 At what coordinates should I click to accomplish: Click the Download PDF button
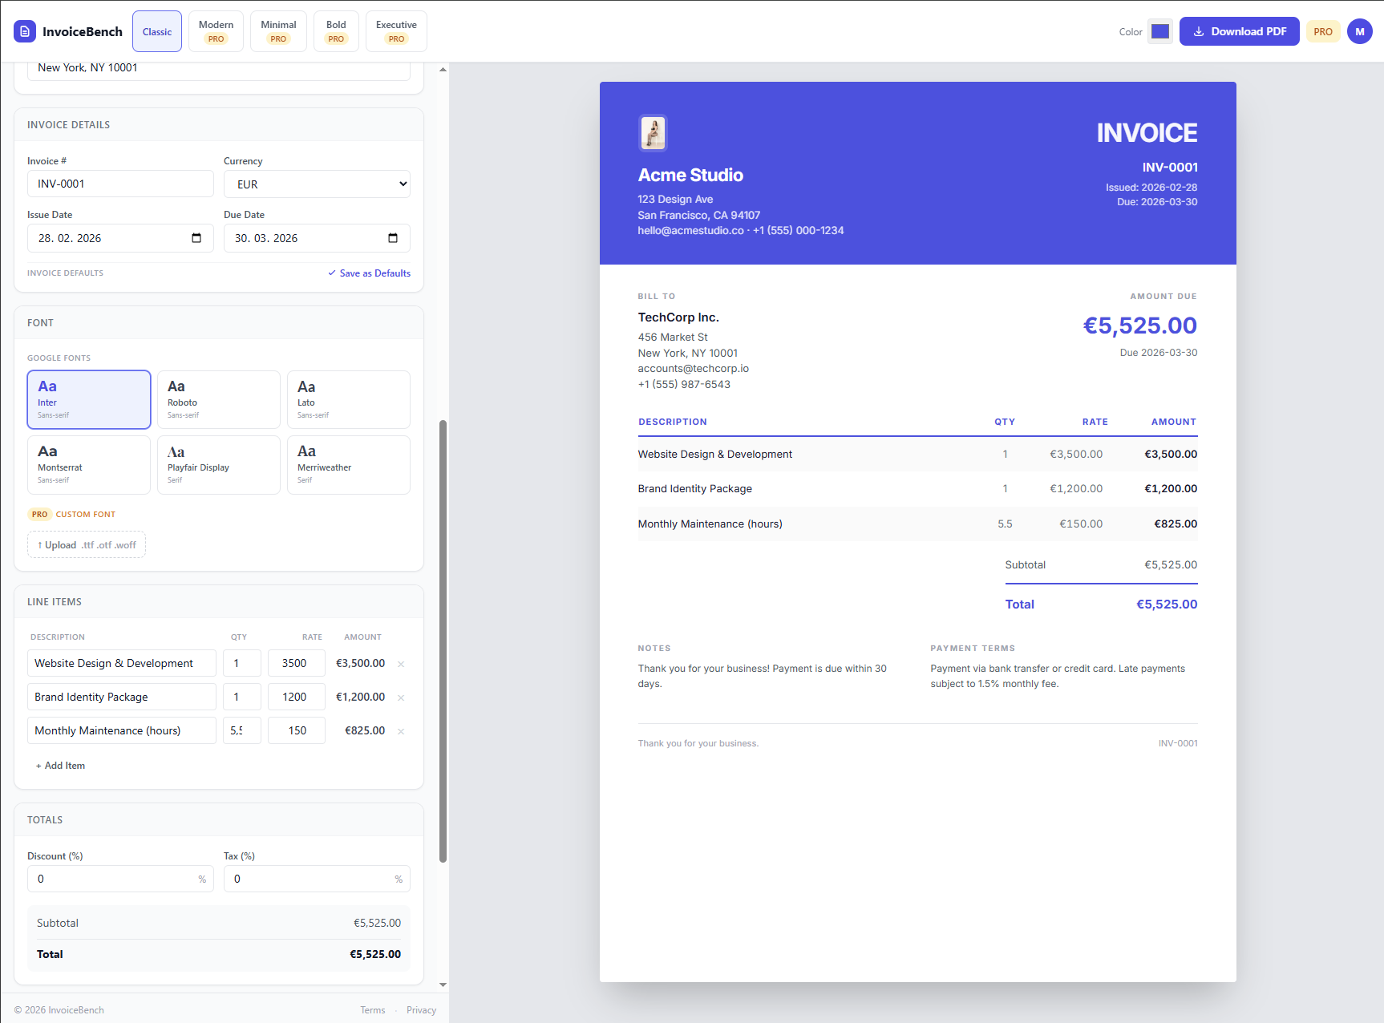point(1239,31)
